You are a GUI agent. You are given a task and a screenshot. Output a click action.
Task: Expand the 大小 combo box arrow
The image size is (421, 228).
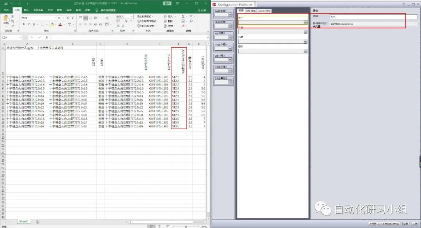pos(305,22)
